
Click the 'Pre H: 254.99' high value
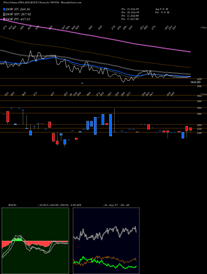[130, 12]
